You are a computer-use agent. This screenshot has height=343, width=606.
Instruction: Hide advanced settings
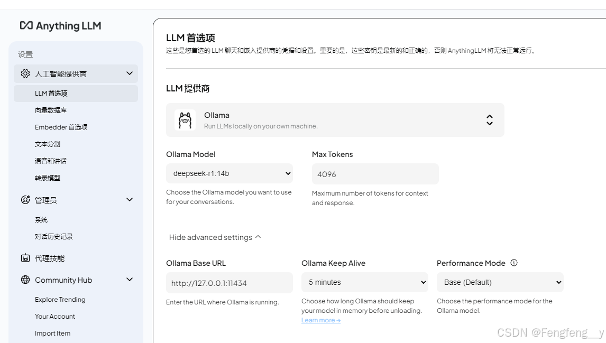215,237
